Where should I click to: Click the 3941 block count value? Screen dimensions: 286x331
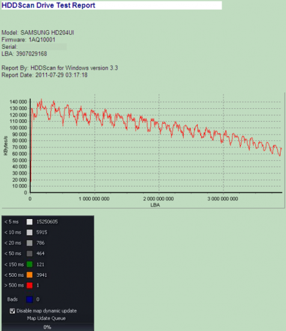click(41, 275)
